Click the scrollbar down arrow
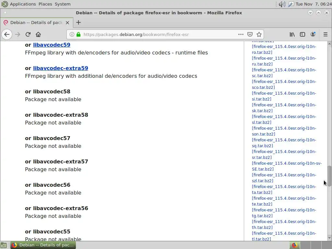332x249 pixels. [329, 238]
